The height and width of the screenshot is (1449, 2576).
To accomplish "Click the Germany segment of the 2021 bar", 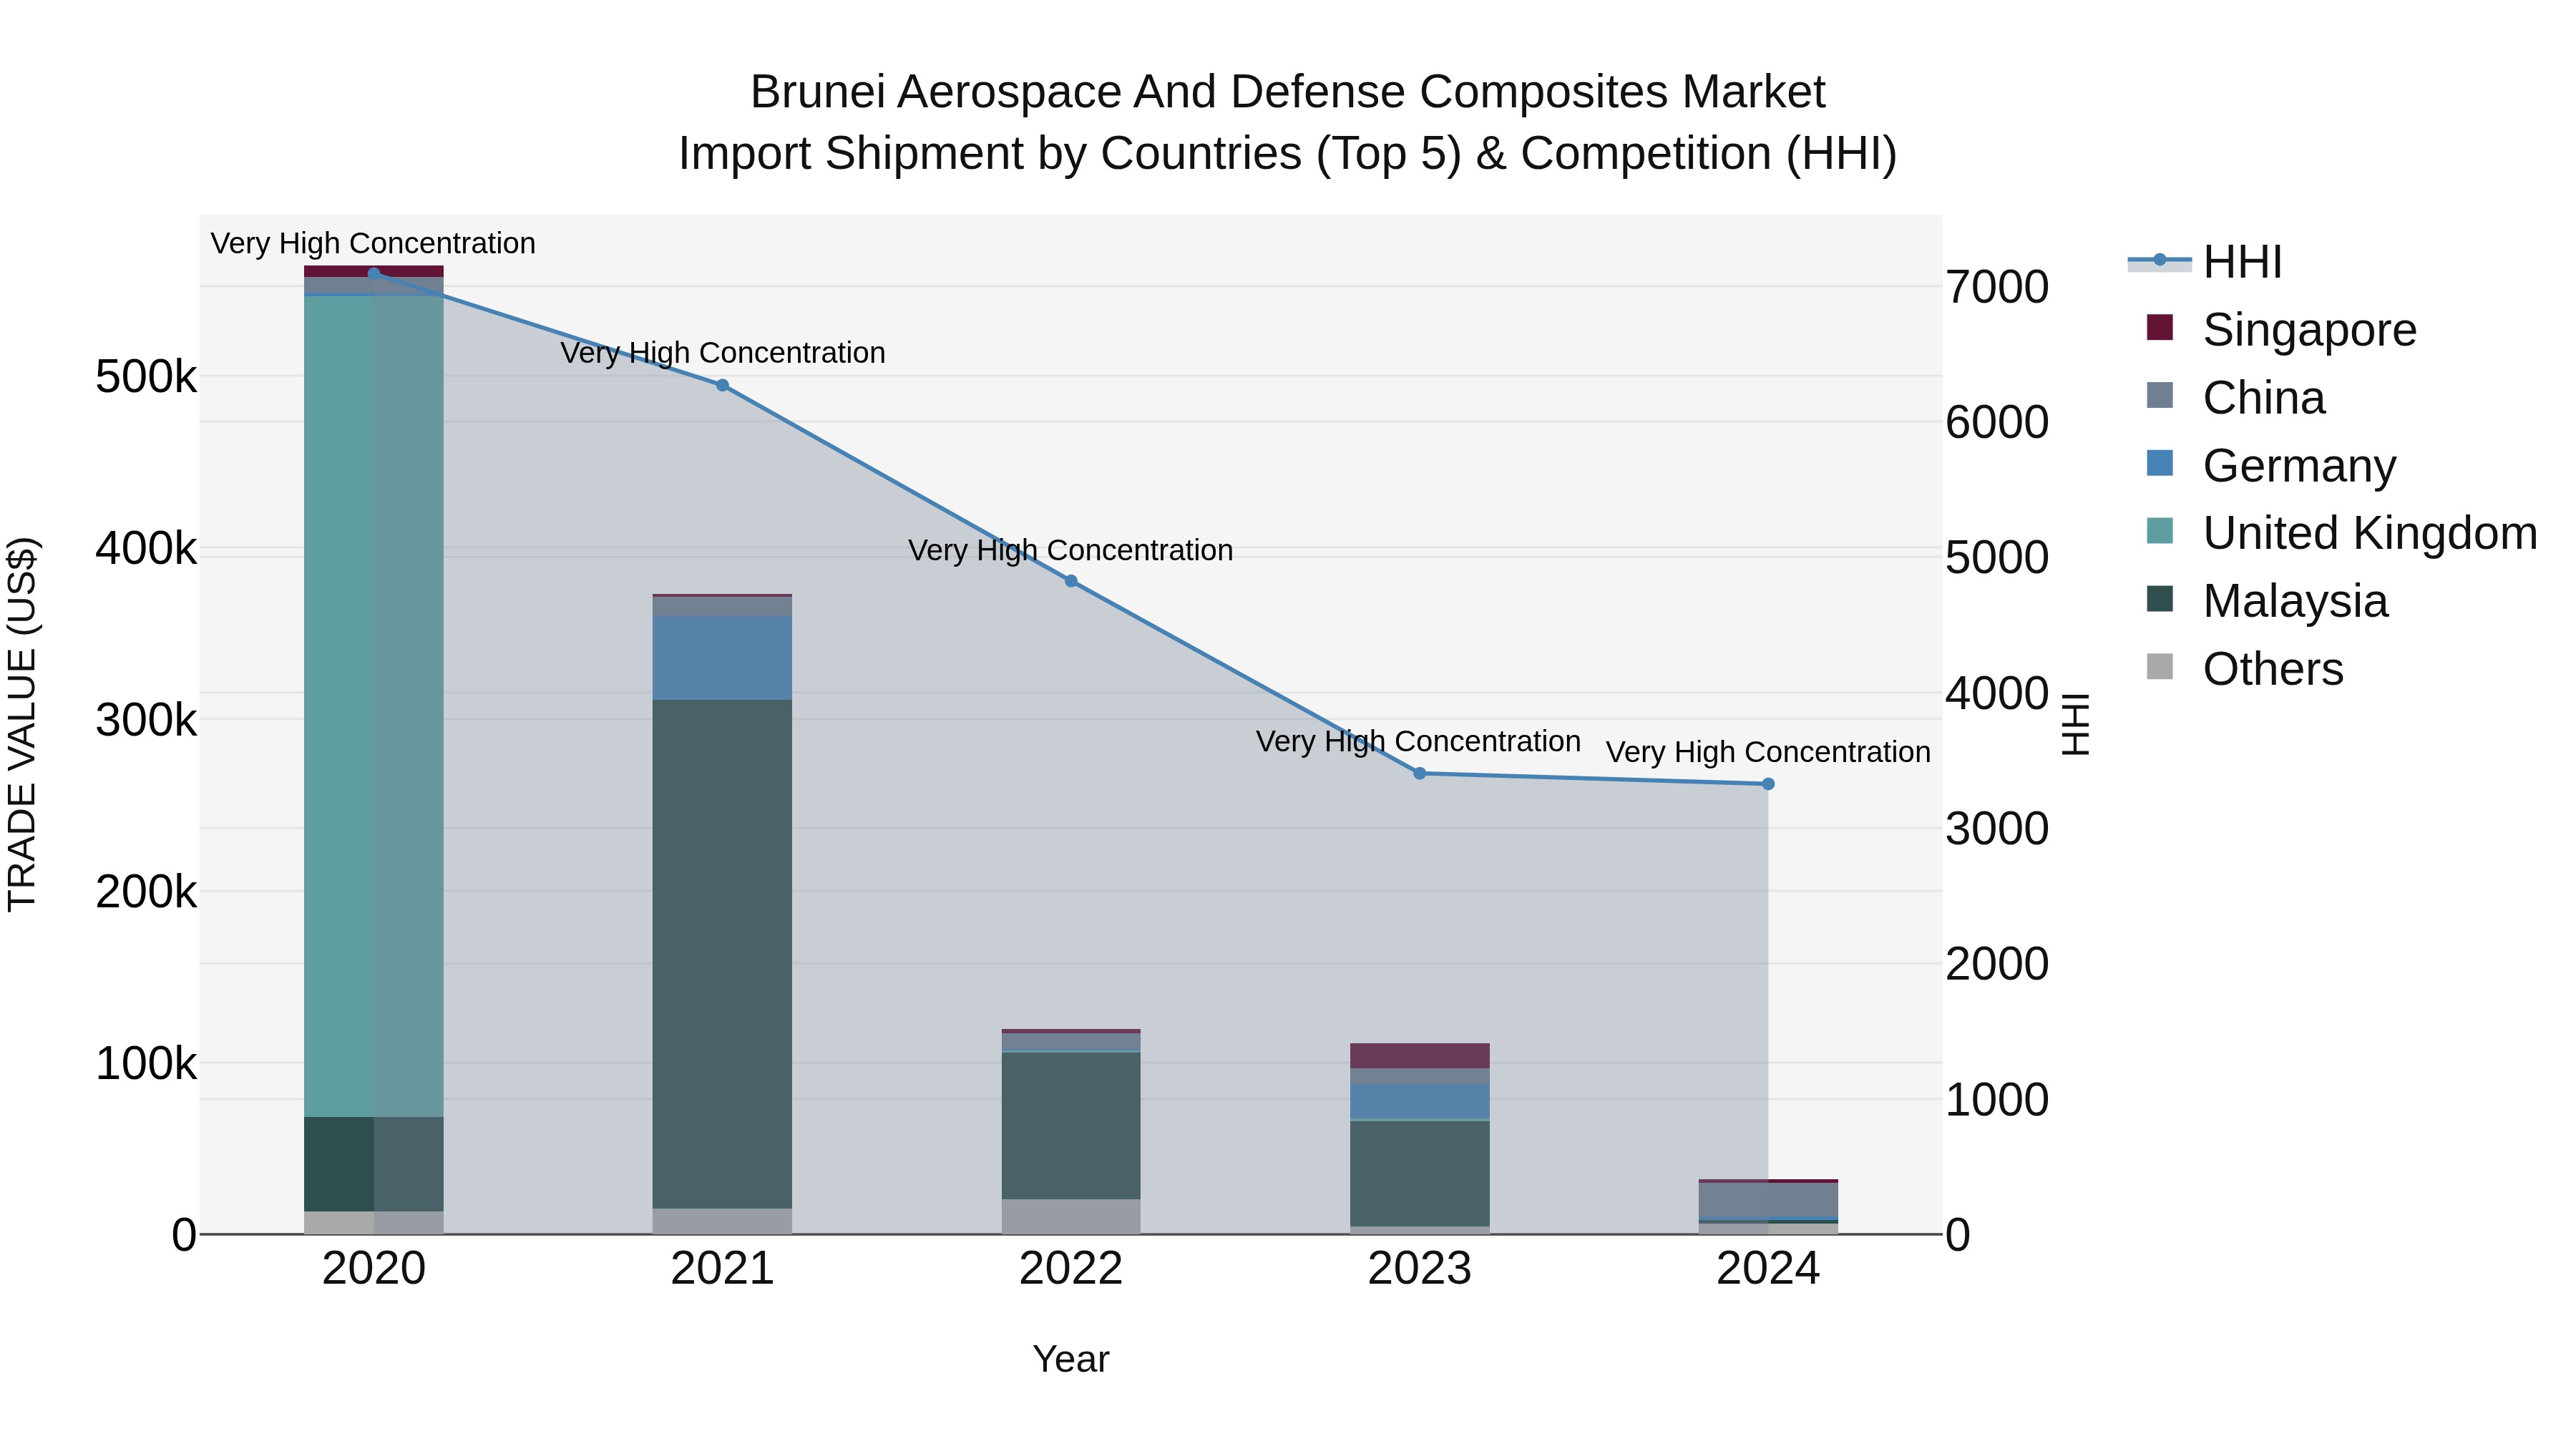I will point(722,658).
